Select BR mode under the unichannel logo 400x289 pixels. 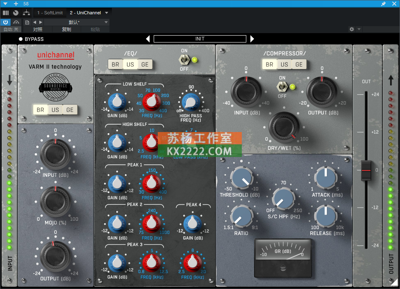(x=40, y=110)
